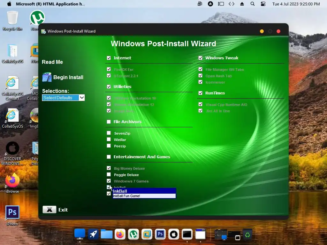Viewport: 327px width, 245px height.
Task: Launch VMware Workstation from the dock
Action: pos(147,234)
